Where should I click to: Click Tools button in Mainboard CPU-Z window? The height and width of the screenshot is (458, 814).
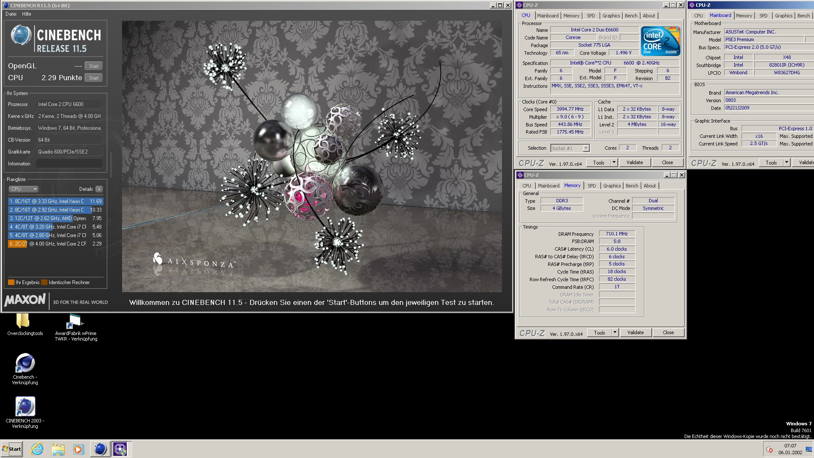(x=771, y=162)
